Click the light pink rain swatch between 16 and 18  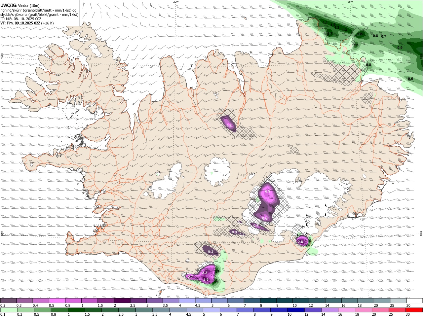click(347, 310)
